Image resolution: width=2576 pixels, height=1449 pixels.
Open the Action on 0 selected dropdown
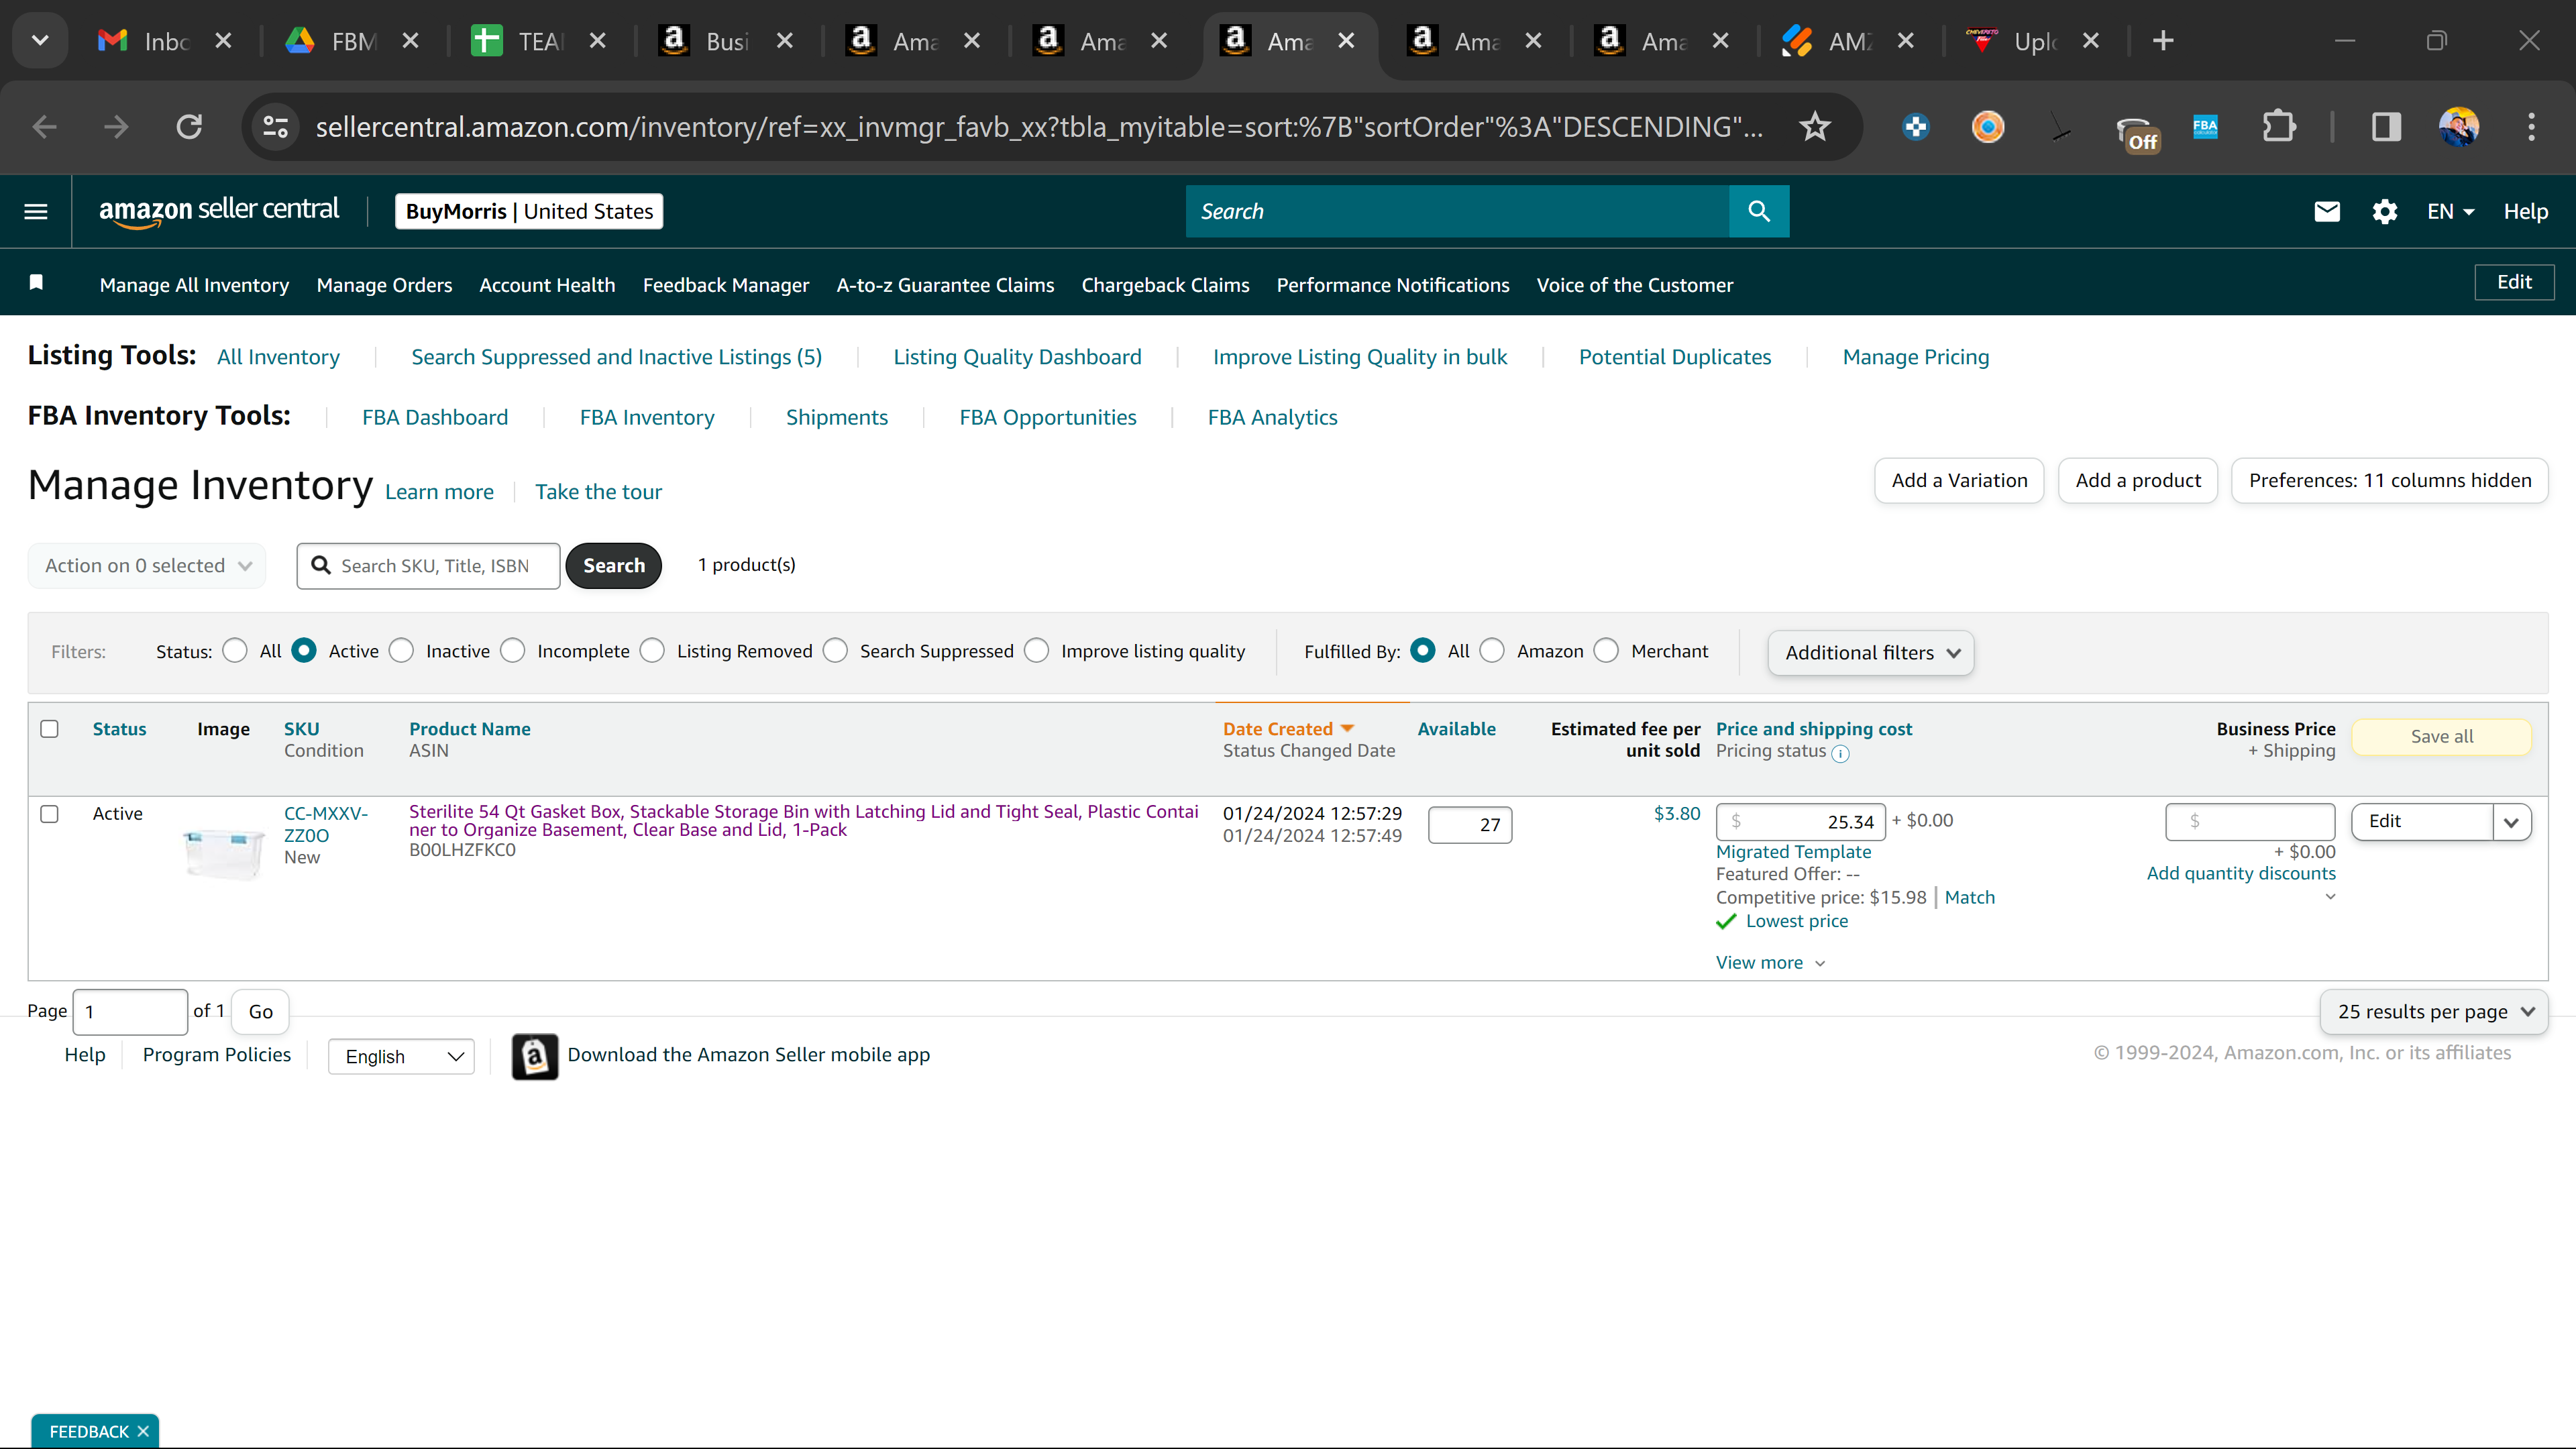click(147, 566)
